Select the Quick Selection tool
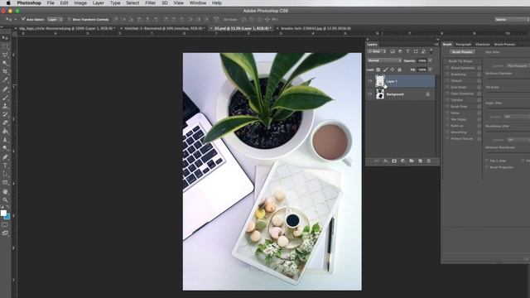530x298 pixels. [5, 63]
